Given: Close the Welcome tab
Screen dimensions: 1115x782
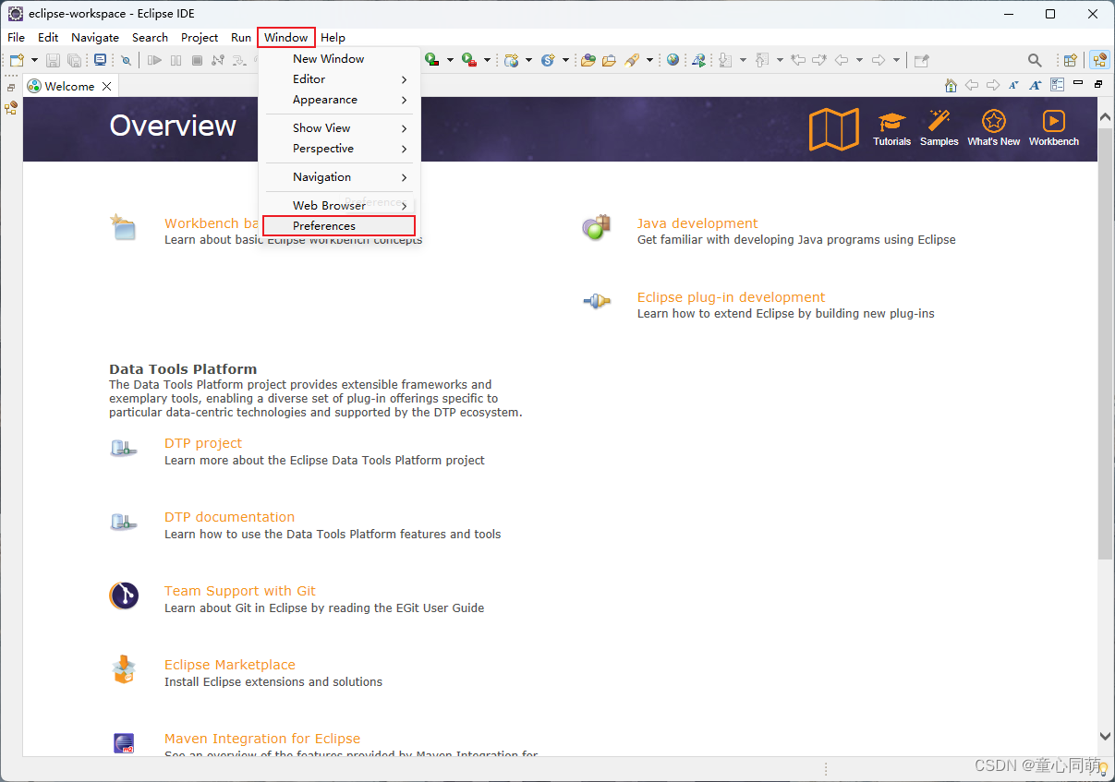Looking at the screenshot, I should point(107,86).
